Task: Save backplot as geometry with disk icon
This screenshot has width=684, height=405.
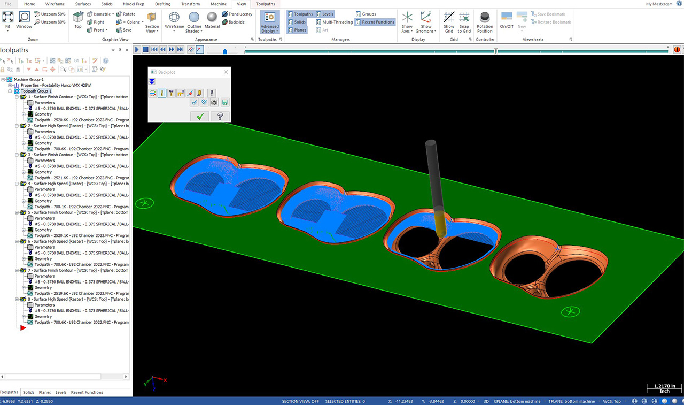Action: click(x=225, y=102)
